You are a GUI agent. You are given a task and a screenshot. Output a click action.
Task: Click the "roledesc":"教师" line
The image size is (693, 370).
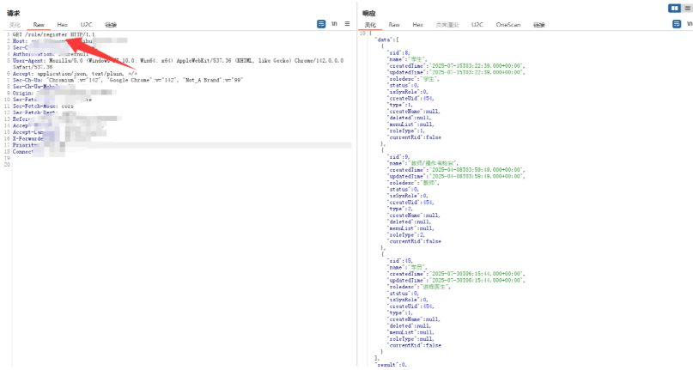413,183
